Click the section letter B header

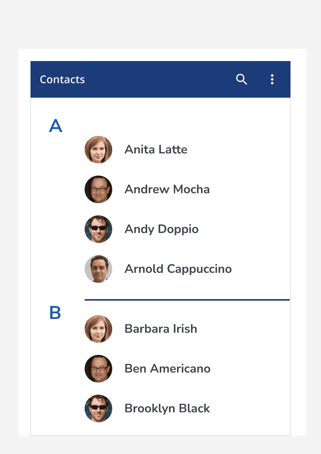(x=55, y=313)
